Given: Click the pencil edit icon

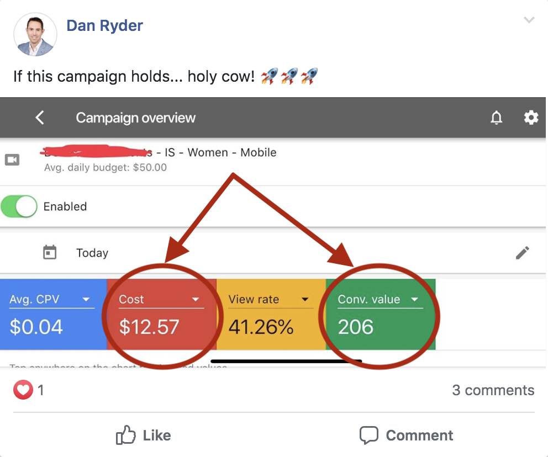Looking at the screenshot, I should [522, 253].
